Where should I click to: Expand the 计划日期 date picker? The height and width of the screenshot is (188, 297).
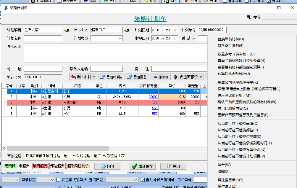(176, 30)
